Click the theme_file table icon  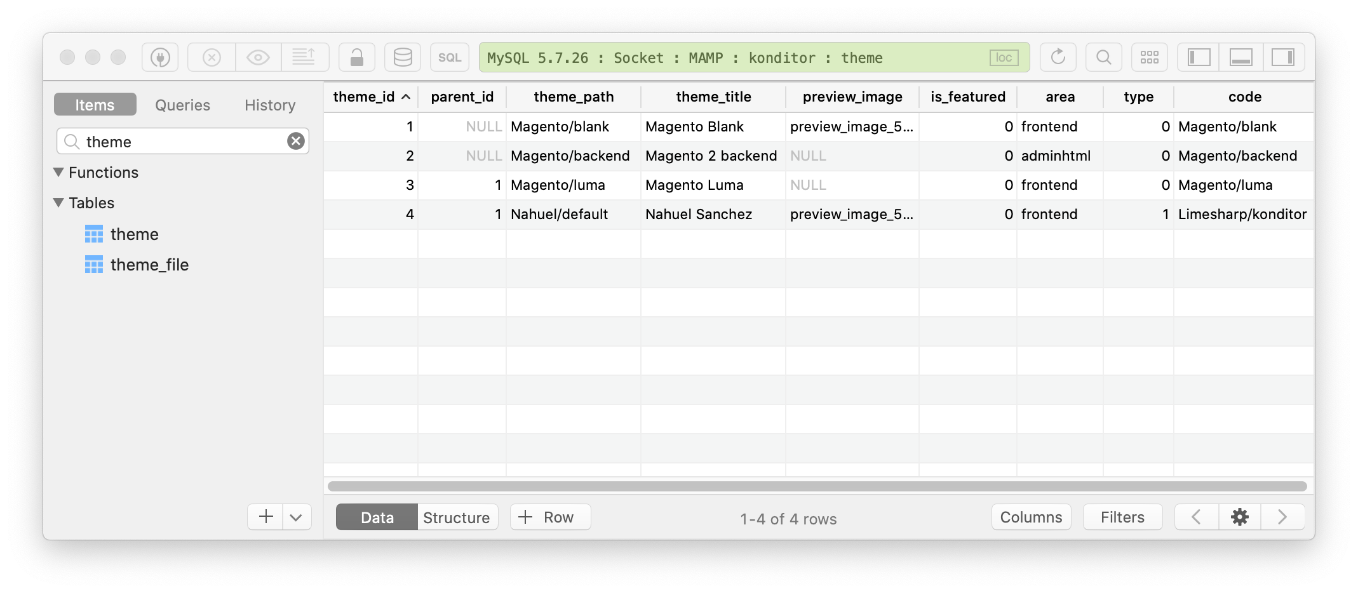click(x=94, y=265)
